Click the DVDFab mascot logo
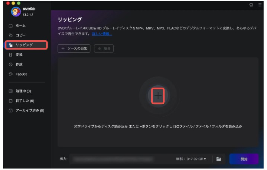The width and height of the screenshot is (267, 170). tap(16, 12)
